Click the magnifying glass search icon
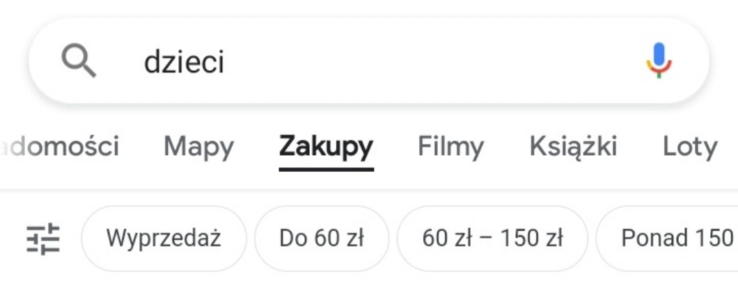Screen dimensions: 738x283 pyautogui.click(x=79, y=62)
